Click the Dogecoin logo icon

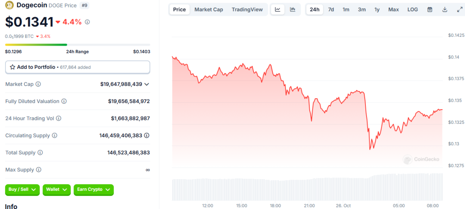(x=9, y=5)
